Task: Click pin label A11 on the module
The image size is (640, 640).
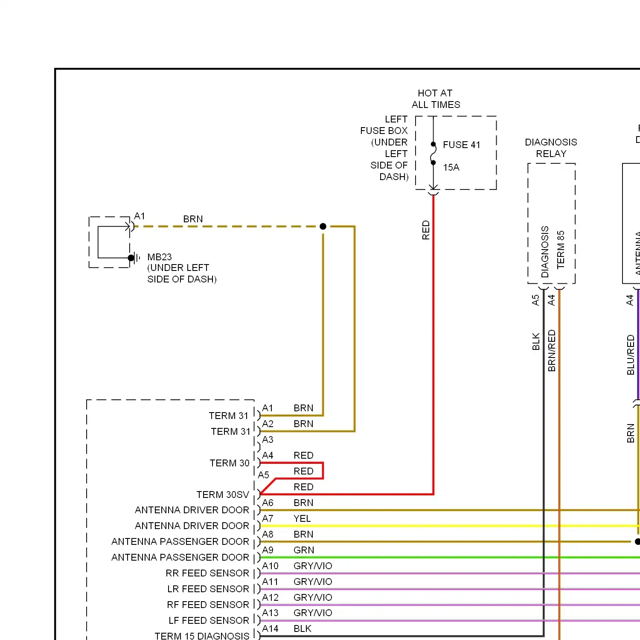Action: pos(270,582)
